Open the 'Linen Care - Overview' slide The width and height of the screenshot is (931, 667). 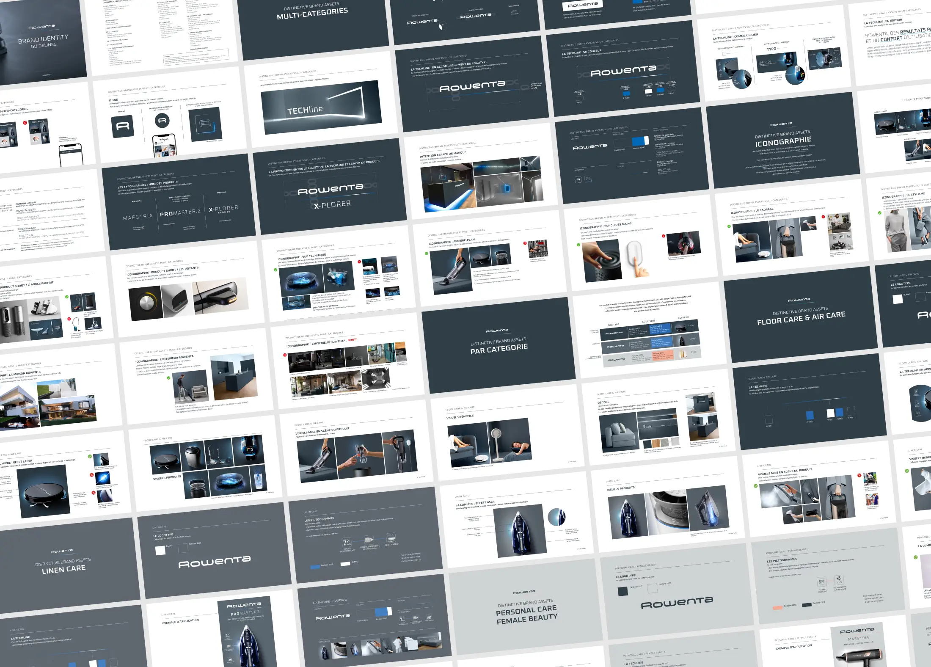point(374,623)
